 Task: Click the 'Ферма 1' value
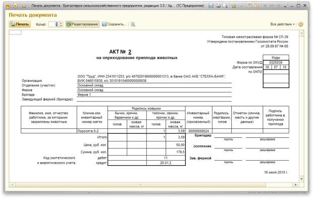click(84, 94)
